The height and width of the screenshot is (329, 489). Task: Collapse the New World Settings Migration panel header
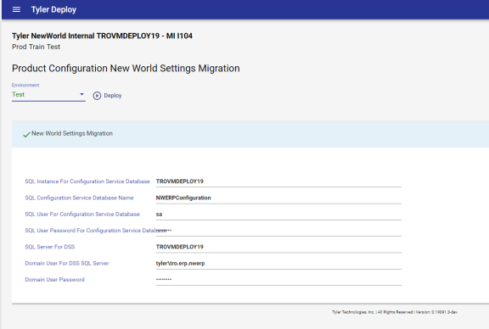[250, 134]
